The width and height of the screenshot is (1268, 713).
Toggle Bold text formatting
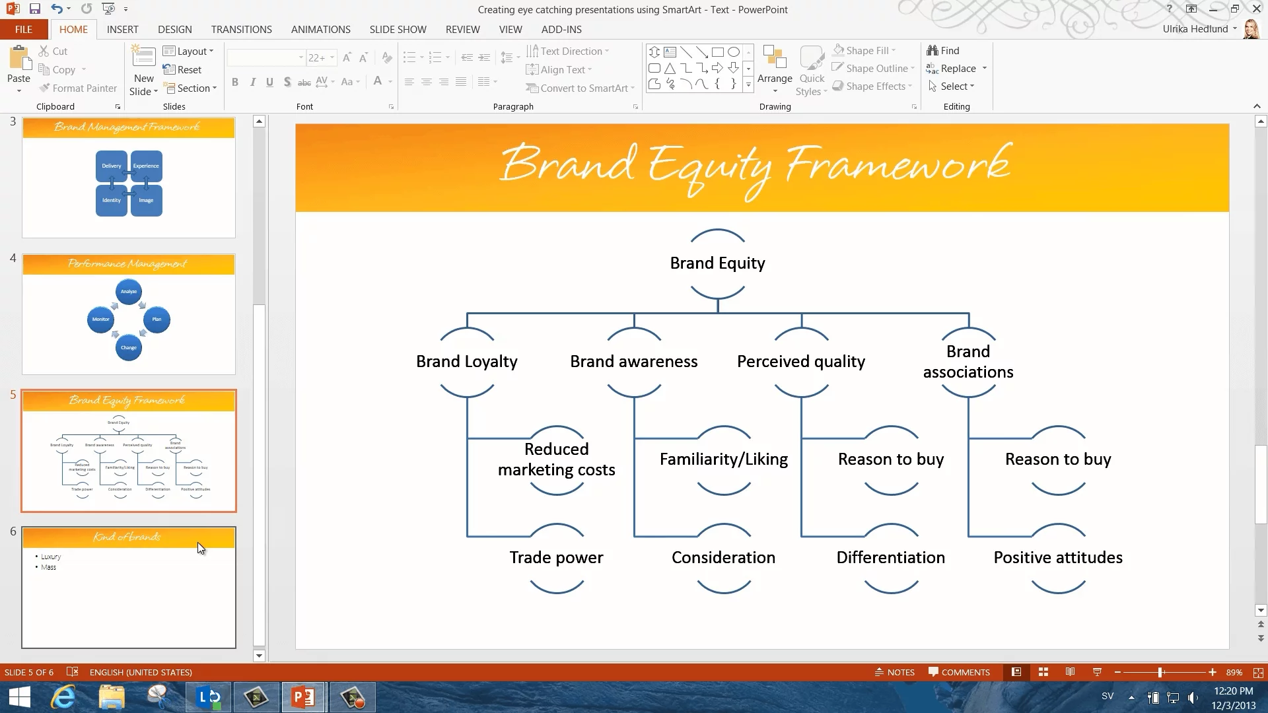pyautogui.click(x=235, y=82)
